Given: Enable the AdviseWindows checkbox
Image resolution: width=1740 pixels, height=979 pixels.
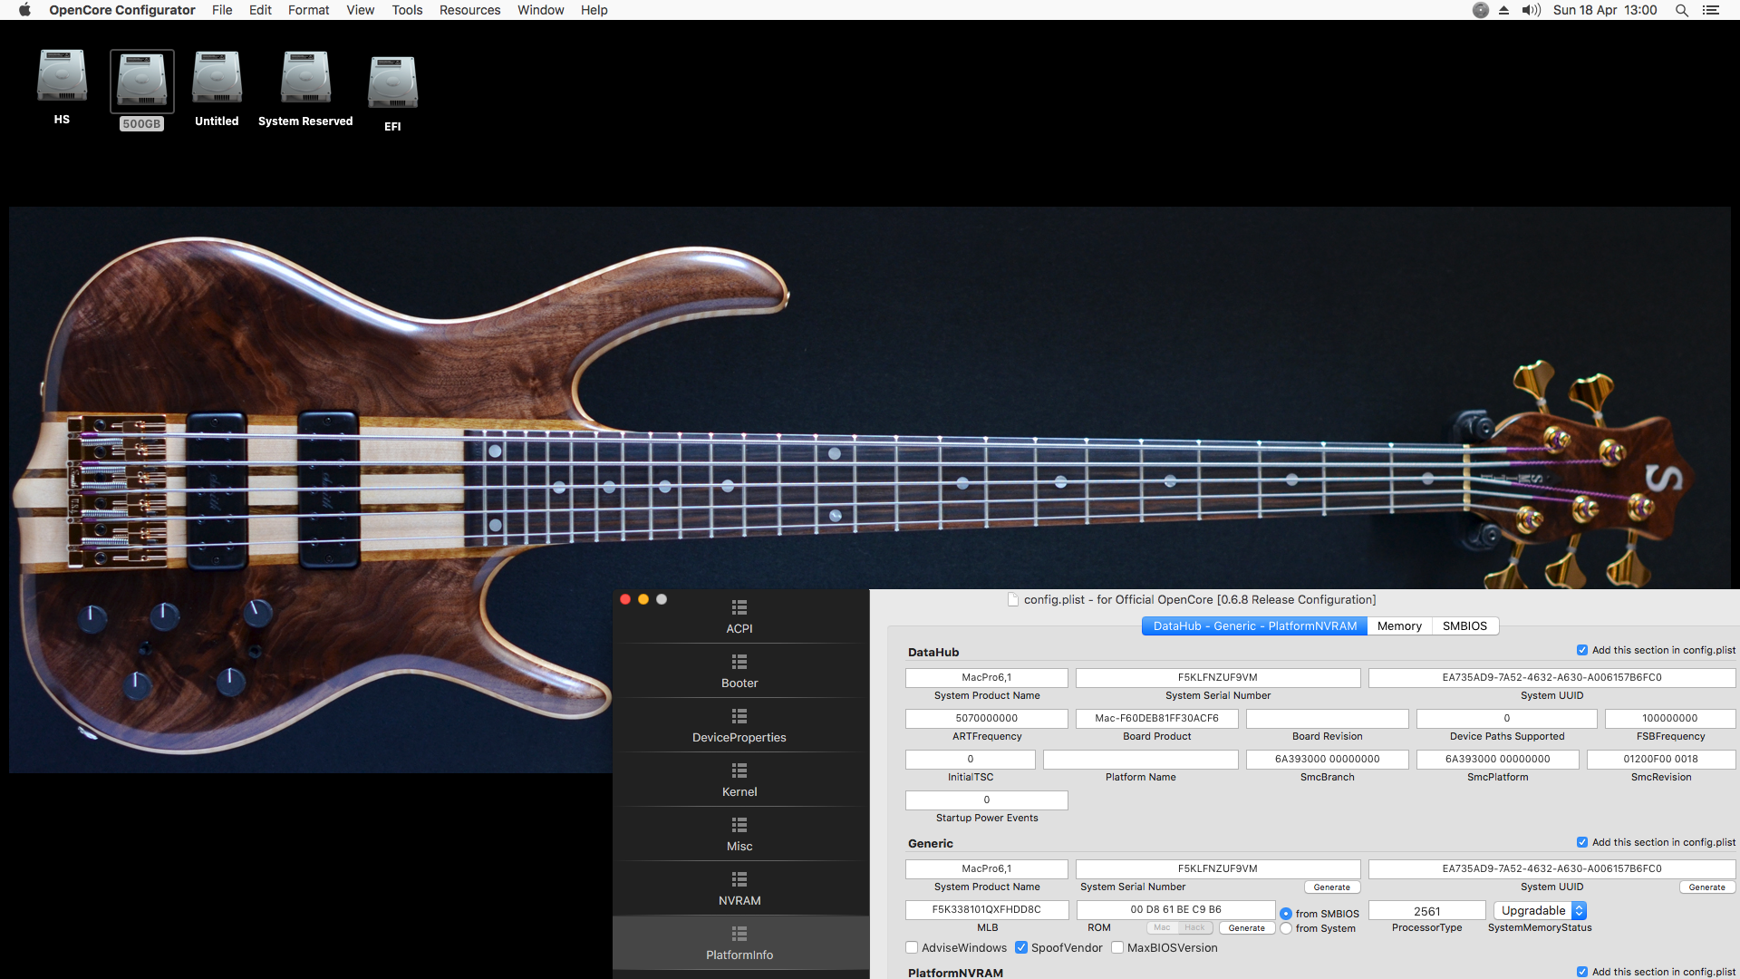Looking at the screenshot, I should 912,947.
